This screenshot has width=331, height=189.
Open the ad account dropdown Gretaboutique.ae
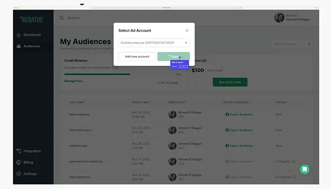[x=154, y=43]
